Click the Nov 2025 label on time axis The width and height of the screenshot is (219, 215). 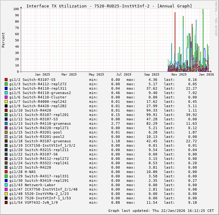point(179,75)
